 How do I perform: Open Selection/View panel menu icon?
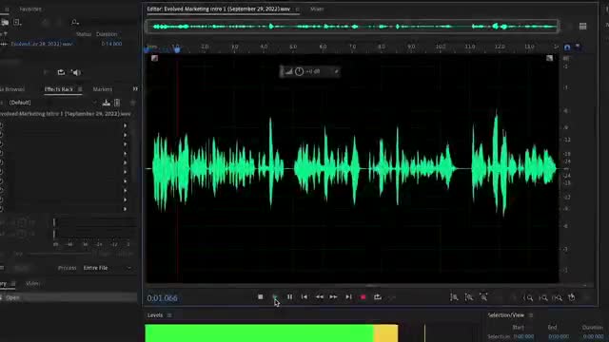(531, 315)
